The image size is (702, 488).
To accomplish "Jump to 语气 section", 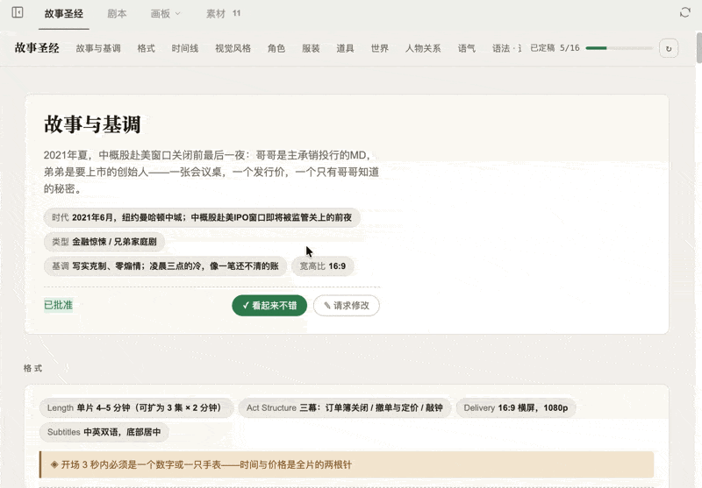I will pyautogui.click(x=467, y=48).
